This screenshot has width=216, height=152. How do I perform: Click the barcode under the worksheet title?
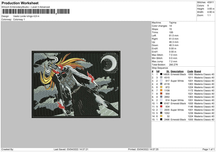(36, 11)
